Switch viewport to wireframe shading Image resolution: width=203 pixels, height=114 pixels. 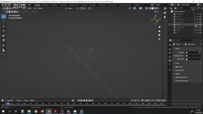coord(150,8)
